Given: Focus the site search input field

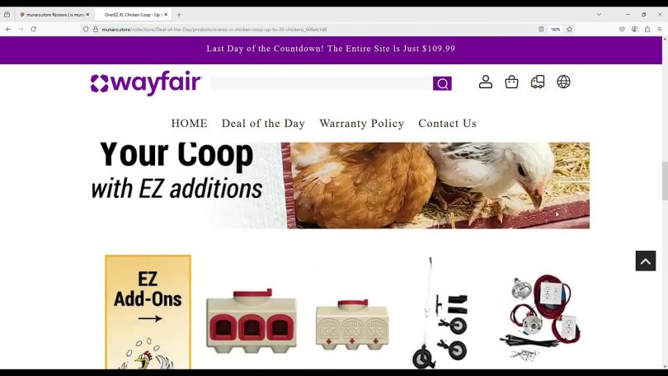Looking at the screenshot, I should coord(322,83).
